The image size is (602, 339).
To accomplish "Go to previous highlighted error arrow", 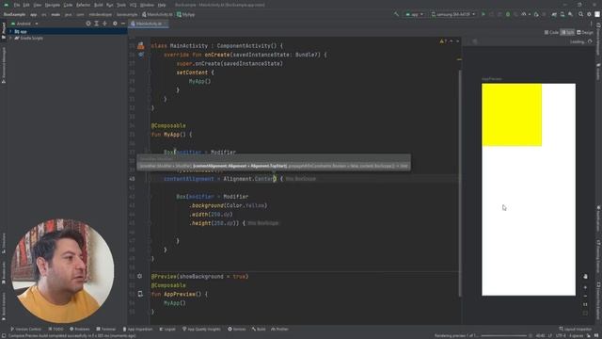I will point(451,41).
